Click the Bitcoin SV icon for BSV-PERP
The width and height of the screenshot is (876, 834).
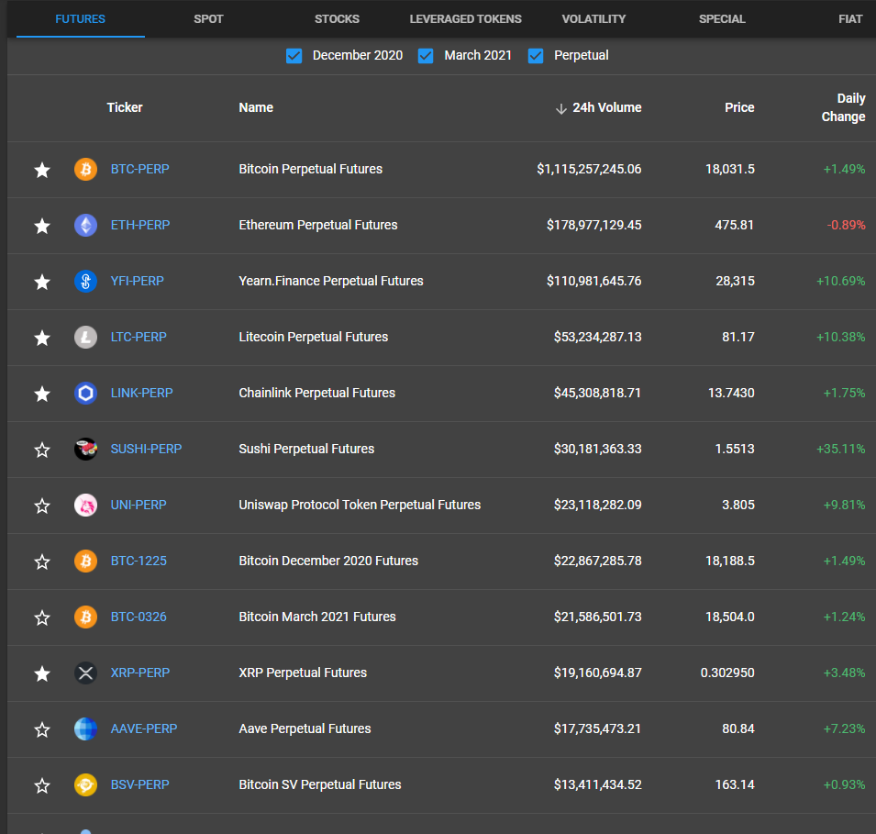pos(85,784)
